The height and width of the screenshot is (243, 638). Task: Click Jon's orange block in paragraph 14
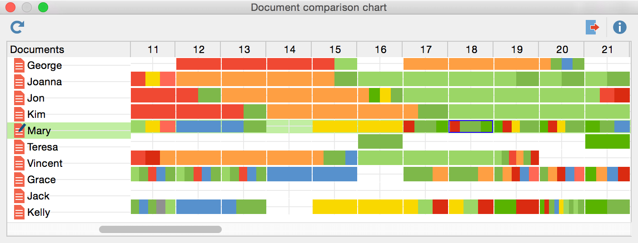(x=289, y=95)
